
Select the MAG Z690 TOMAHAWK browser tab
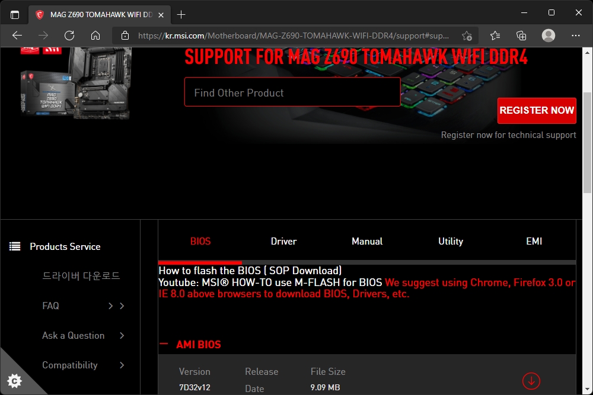tap(99, 15)
